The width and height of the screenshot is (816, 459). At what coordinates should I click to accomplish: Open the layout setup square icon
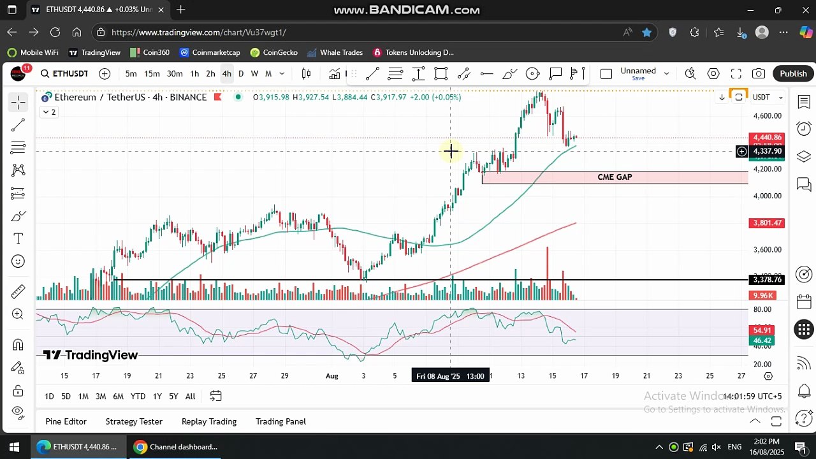coord(606,74)
